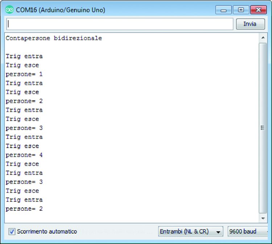Click the 'persone= 4' output line
The image size is (272, 244).
click(x=24, y=155)
